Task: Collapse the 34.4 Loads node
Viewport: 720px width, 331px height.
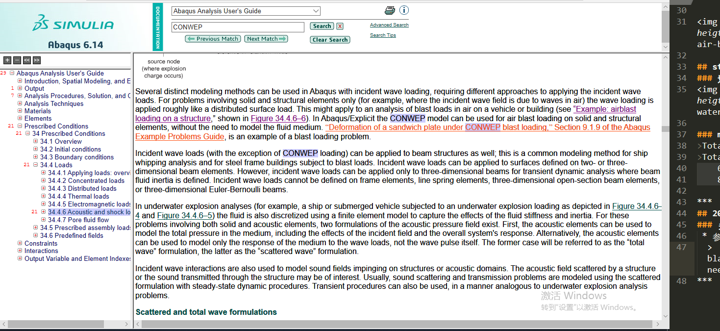Action: point(35,165)
